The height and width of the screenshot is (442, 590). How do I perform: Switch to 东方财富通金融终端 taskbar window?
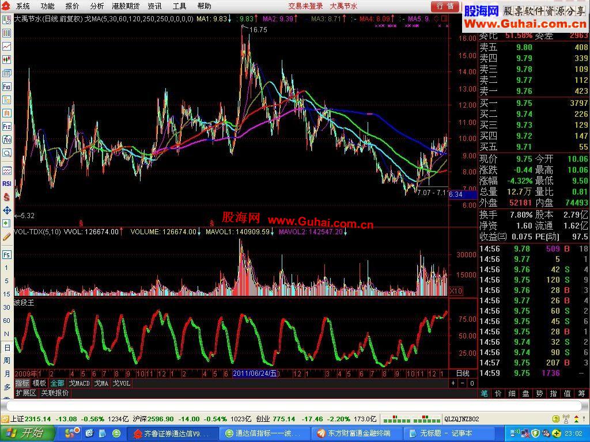point(356,433)
